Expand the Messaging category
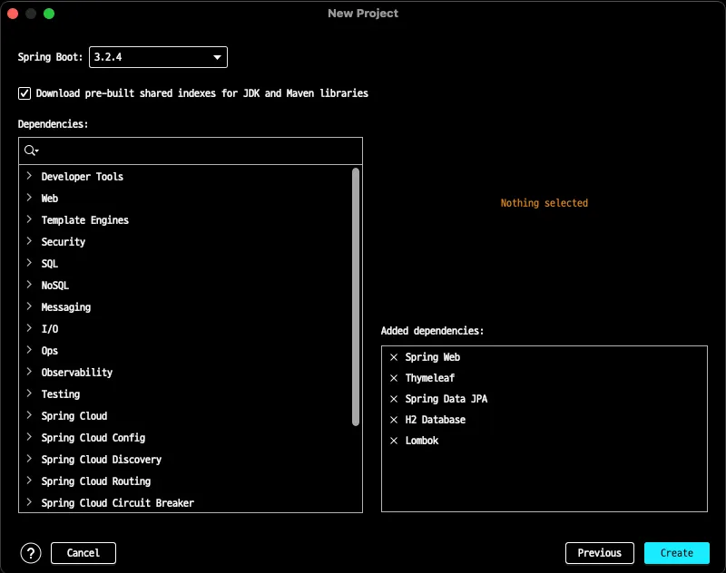Viewport: 726px width, 573px height. (29, 306)
